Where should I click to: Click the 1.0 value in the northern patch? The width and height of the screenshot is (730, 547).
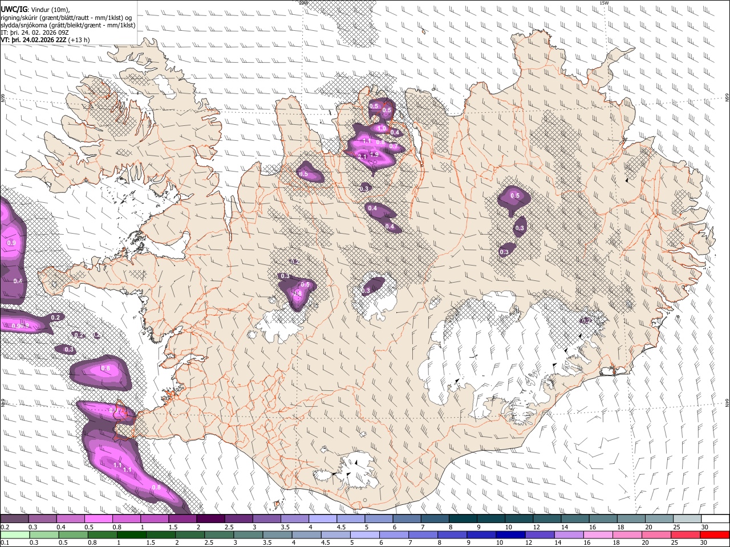(381, 129)
